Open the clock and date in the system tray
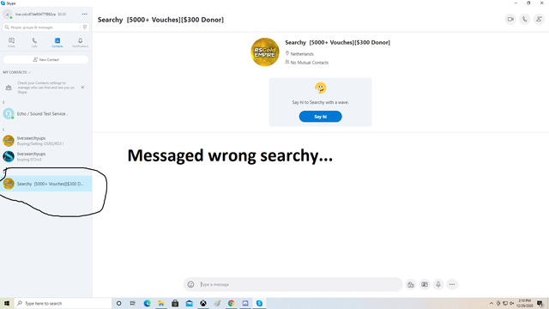Image resolution: width=549 pixels, height=309 pixels. [x=524, y=303]
